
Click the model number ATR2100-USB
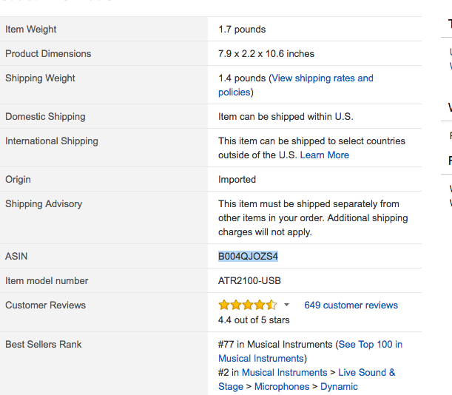[249, 280]
